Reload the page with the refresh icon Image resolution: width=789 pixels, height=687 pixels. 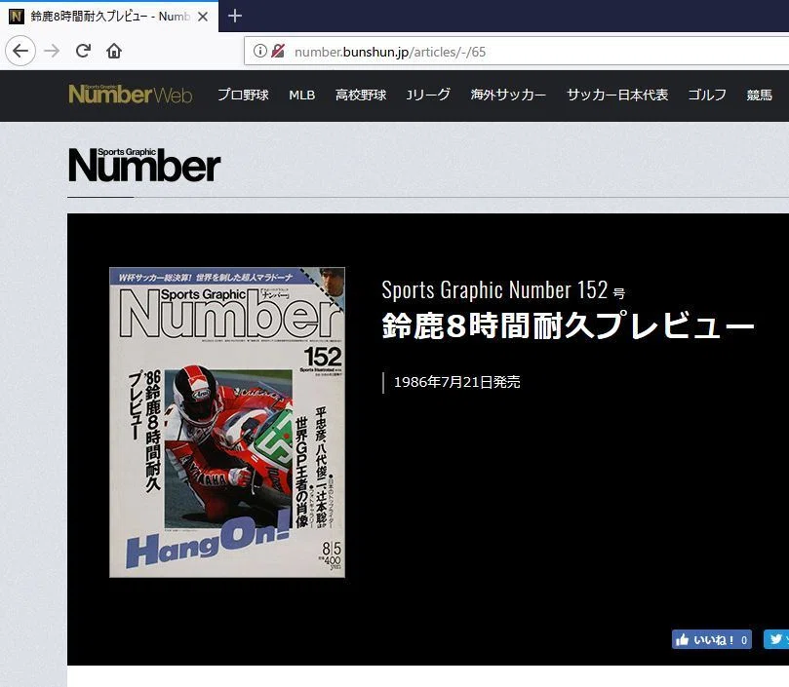(83, 51)
